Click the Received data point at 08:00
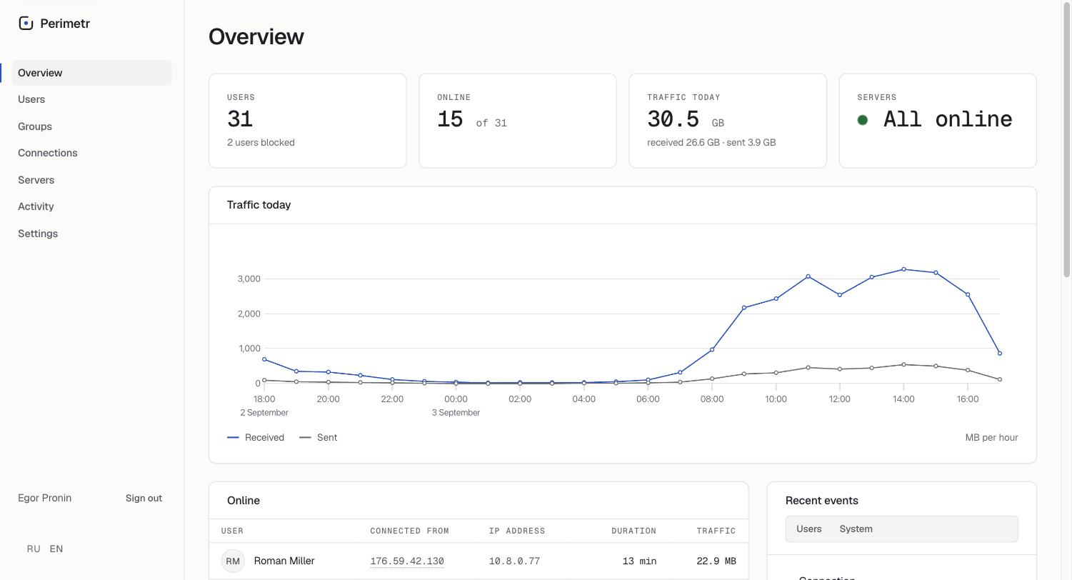The width and height of the screenshot is (1072, 580). coord(712,350)
